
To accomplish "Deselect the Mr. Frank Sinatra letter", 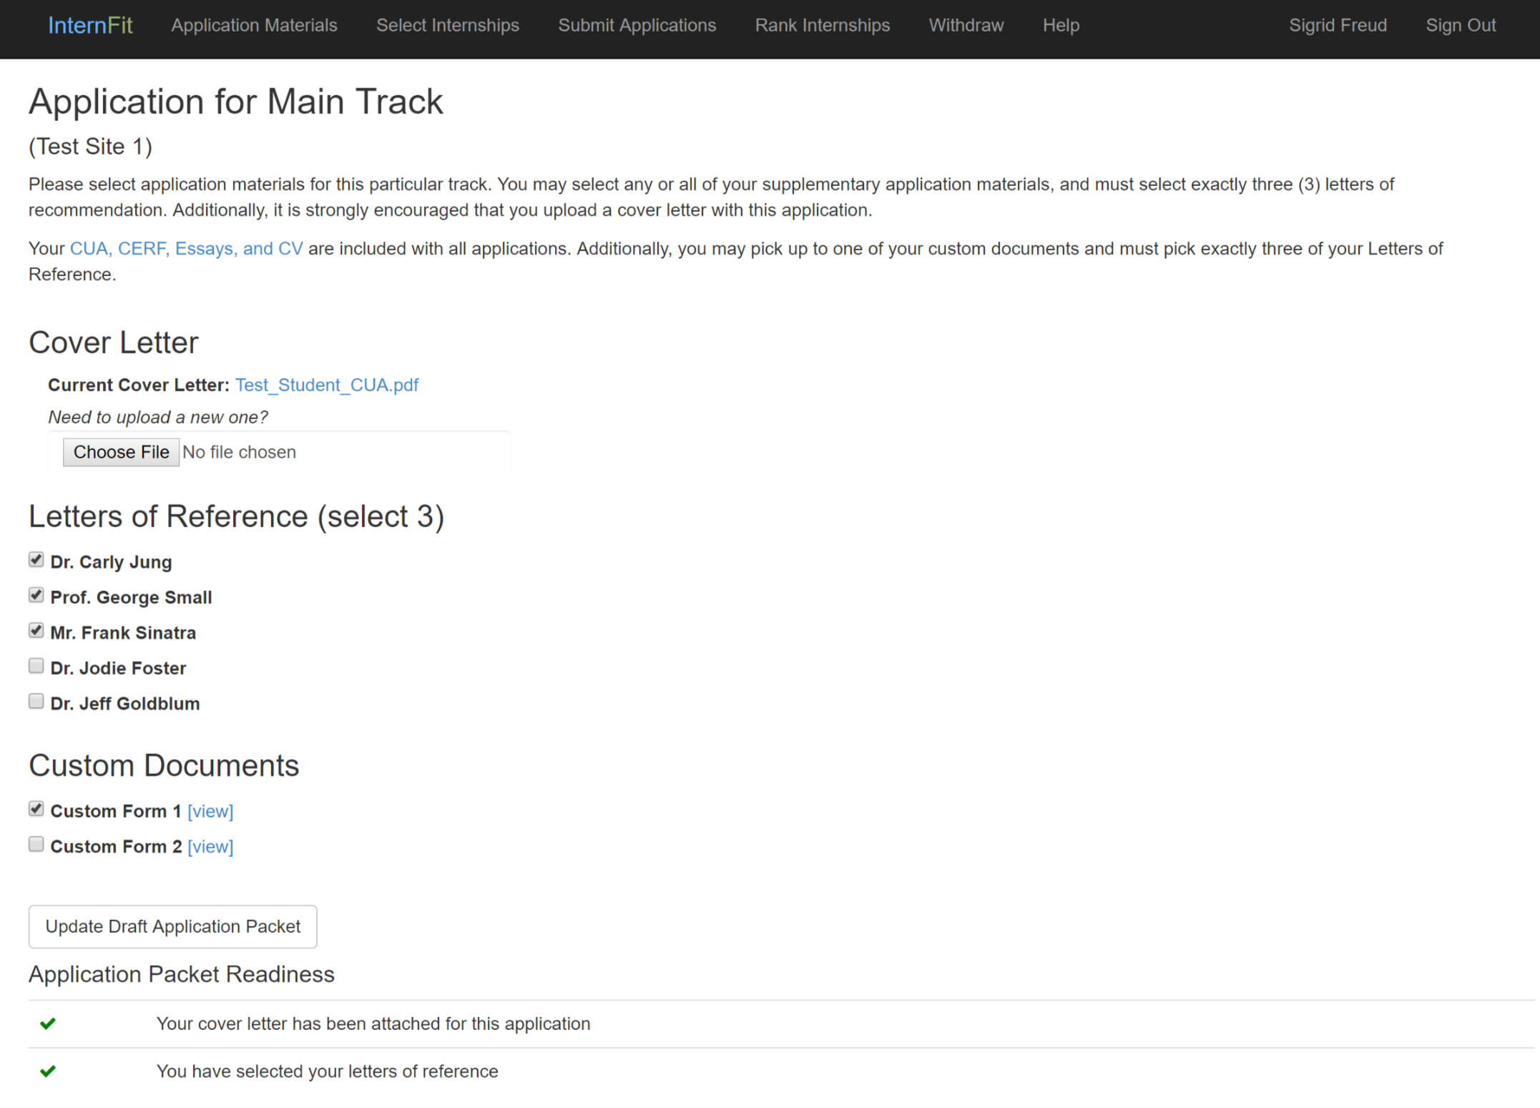I will coord(36,630).
